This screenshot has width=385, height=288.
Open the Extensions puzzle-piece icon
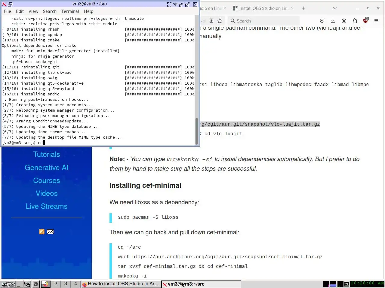point(355,21)
